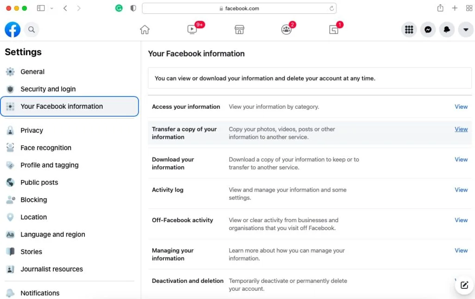Click View for Download your information
Viewport: 475px width, 299px height.
point(461,159)
